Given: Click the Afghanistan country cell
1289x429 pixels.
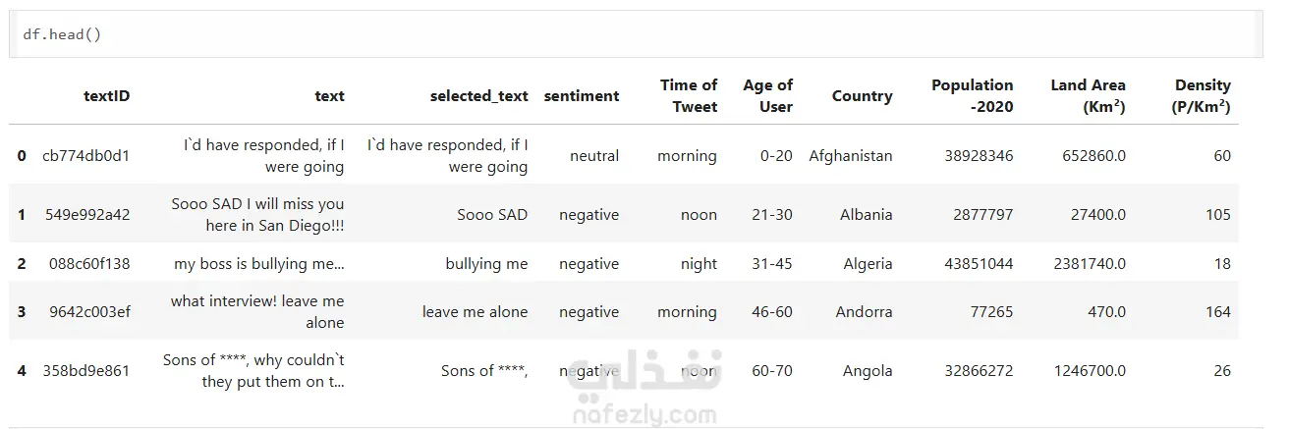Looking at the screenshot, I should (850, 155).
